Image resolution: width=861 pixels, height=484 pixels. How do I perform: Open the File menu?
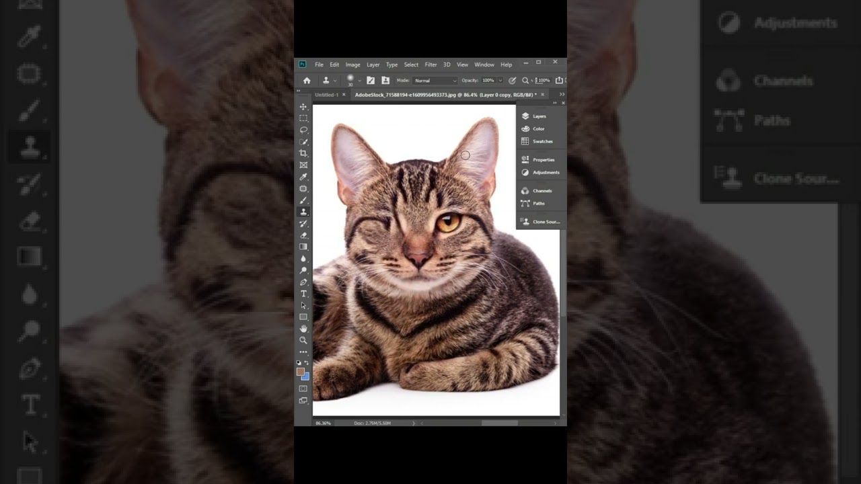[319, 65]
